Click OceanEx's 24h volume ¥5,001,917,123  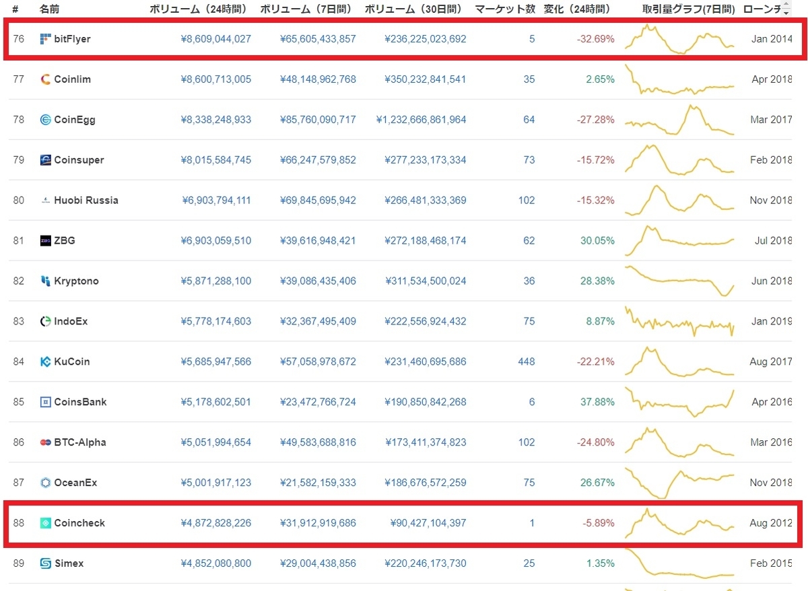pyautogui.click(x=216, y=483)
